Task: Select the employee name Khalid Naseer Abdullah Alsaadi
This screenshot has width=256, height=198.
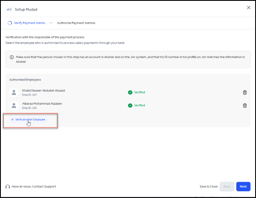Action: [43, 90]
